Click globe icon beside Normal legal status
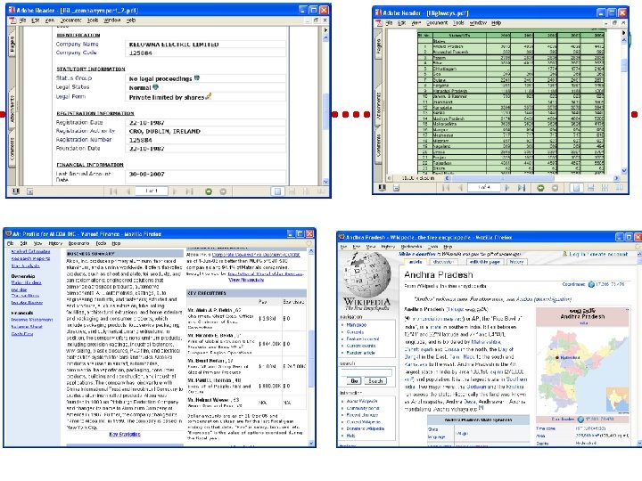 (x=155, y=87)
